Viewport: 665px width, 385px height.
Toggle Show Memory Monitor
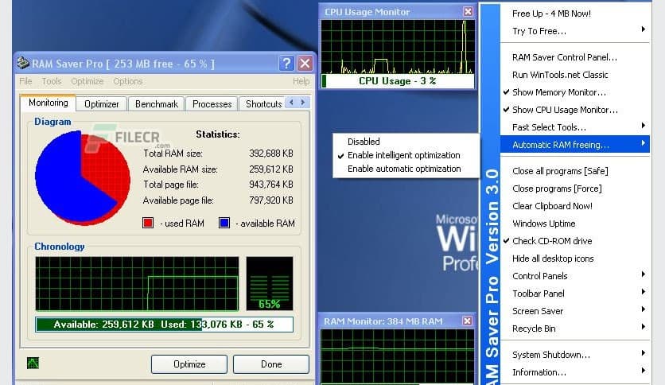(x=574, y=92)
